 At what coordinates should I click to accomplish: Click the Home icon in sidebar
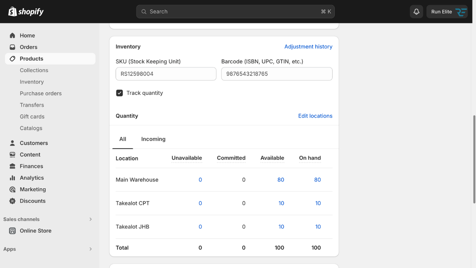coord(12,35)
